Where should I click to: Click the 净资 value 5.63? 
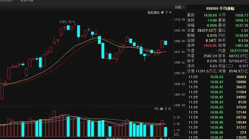(213, 66)
